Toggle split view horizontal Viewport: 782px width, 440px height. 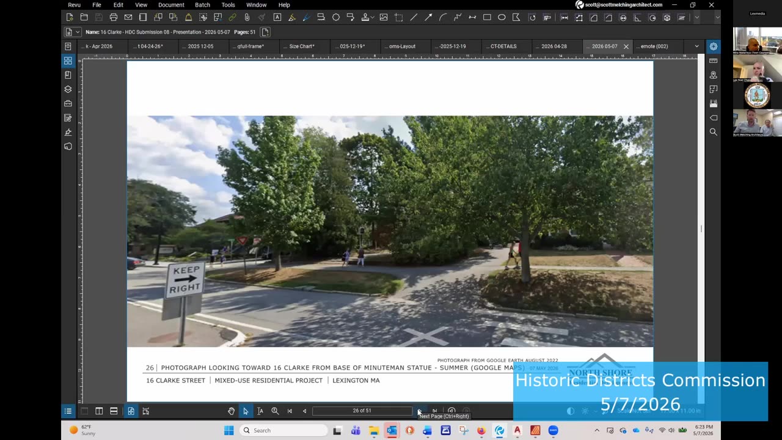114,411
